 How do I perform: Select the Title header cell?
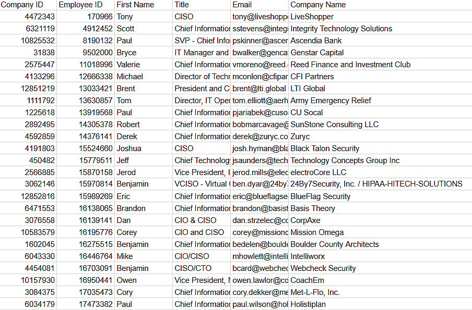pyautogui.click(x=182, y=5)
